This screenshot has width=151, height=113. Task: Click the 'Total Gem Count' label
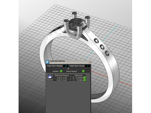(77, 66)
